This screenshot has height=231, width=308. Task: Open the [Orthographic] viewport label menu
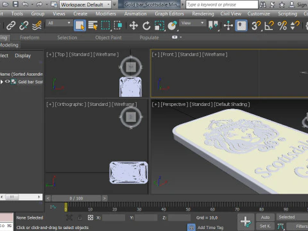point(71,105)
